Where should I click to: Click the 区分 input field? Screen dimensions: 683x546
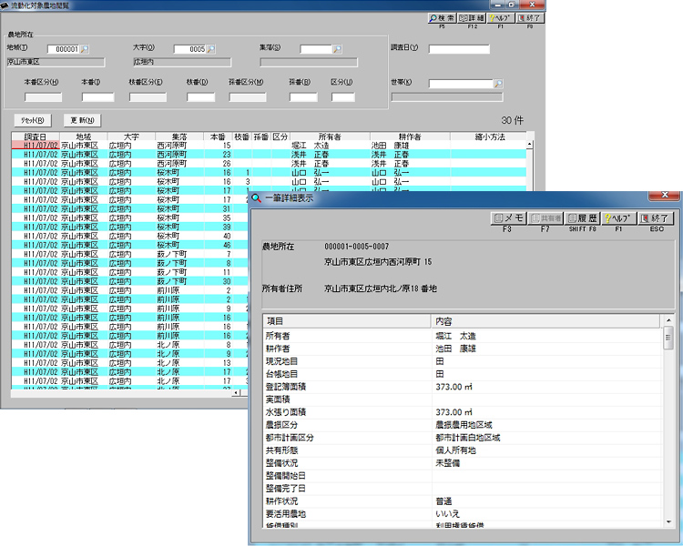tap(342, 97)
